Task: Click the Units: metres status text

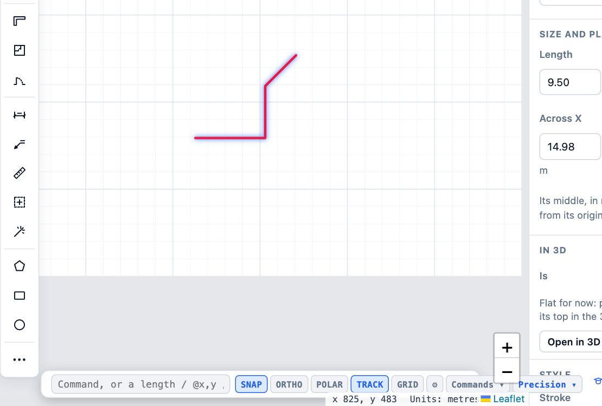Action: [x=443, y=399]
